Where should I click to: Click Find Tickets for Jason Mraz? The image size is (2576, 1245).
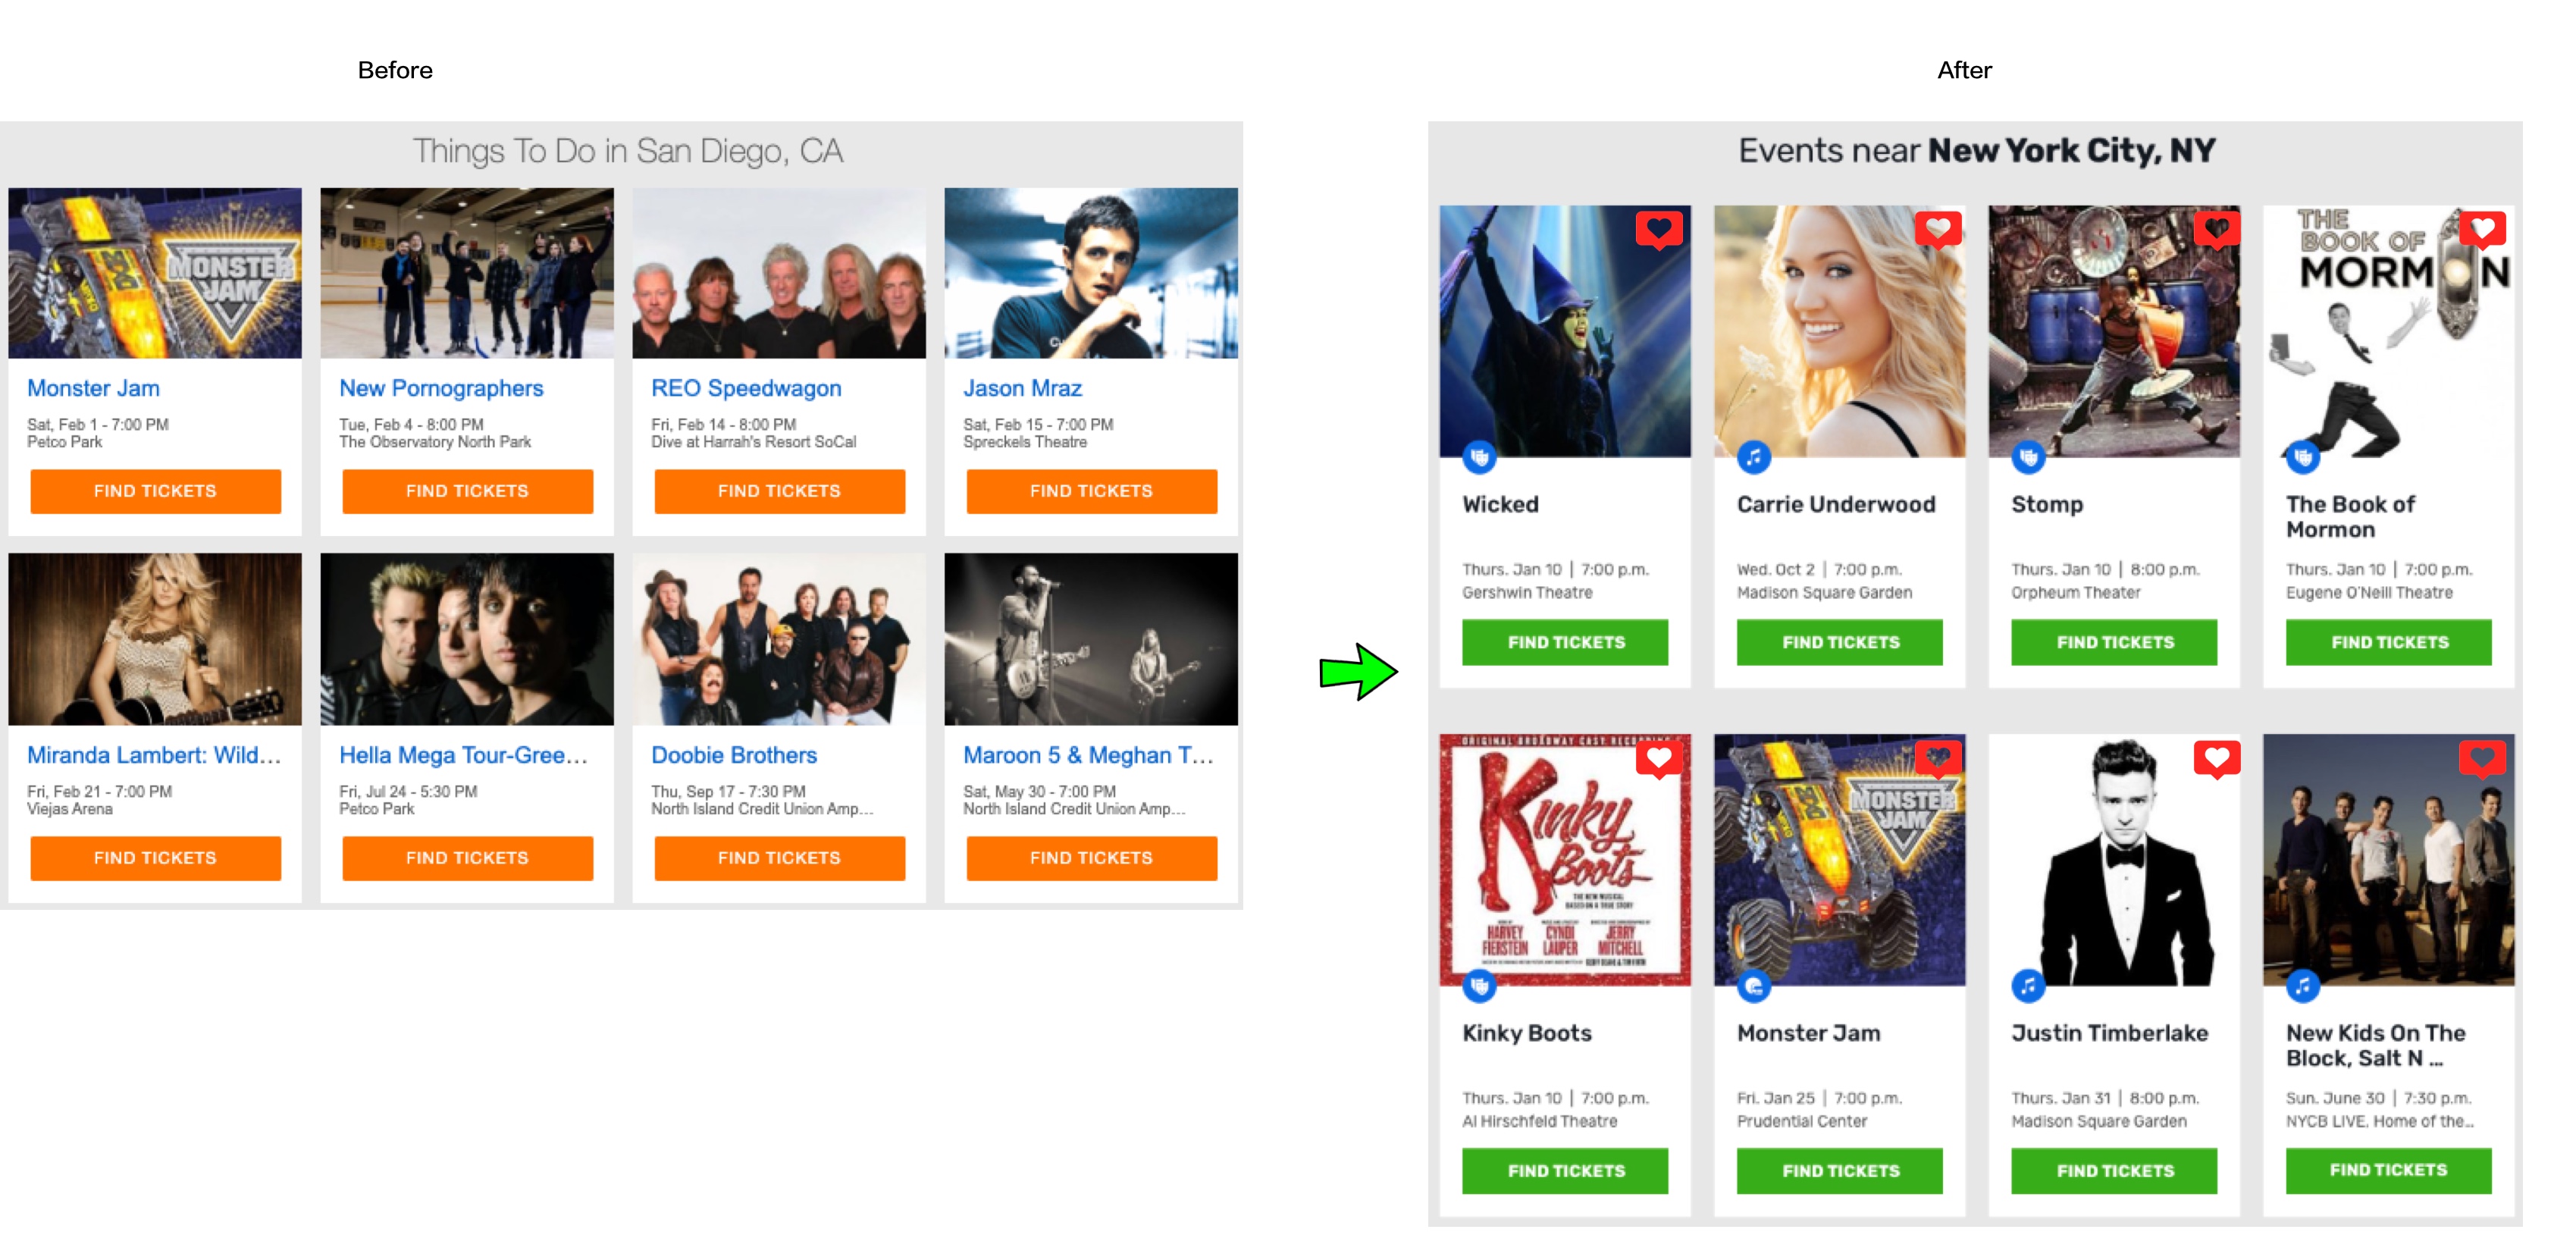[1091, 491]
